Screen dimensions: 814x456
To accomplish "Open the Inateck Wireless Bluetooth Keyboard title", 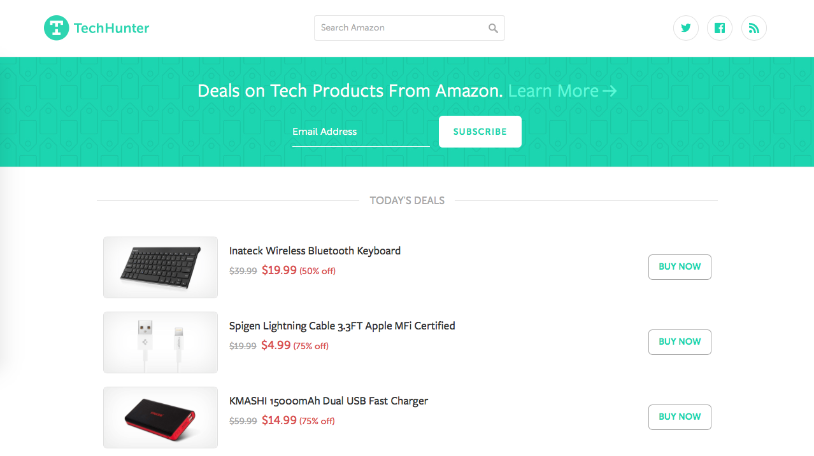I will [315, 251].
